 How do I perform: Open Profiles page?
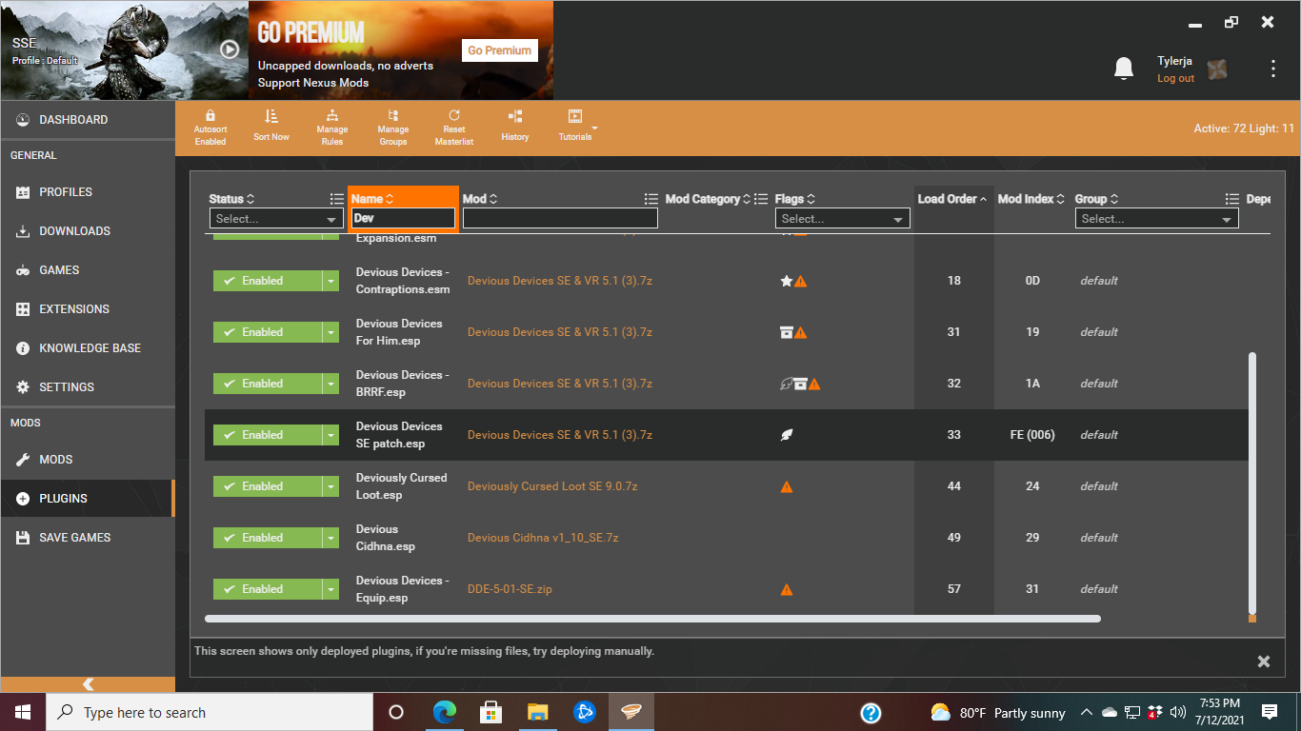coord(88,192)
